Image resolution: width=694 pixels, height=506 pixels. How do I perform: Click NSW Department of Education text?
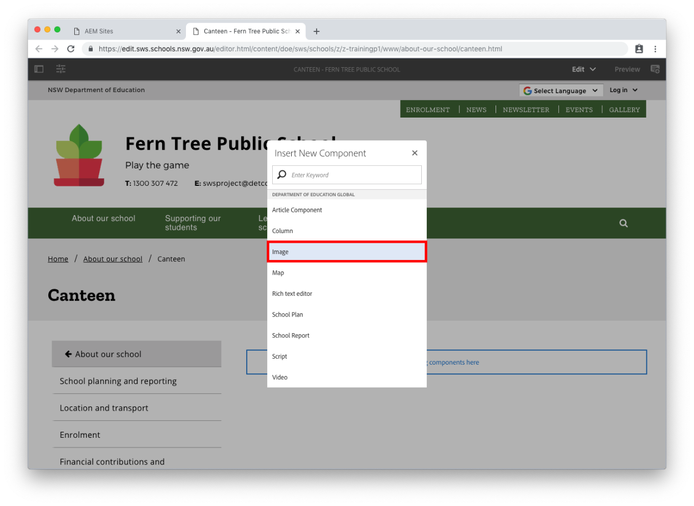pyautogui.click(x=97, y=90)
